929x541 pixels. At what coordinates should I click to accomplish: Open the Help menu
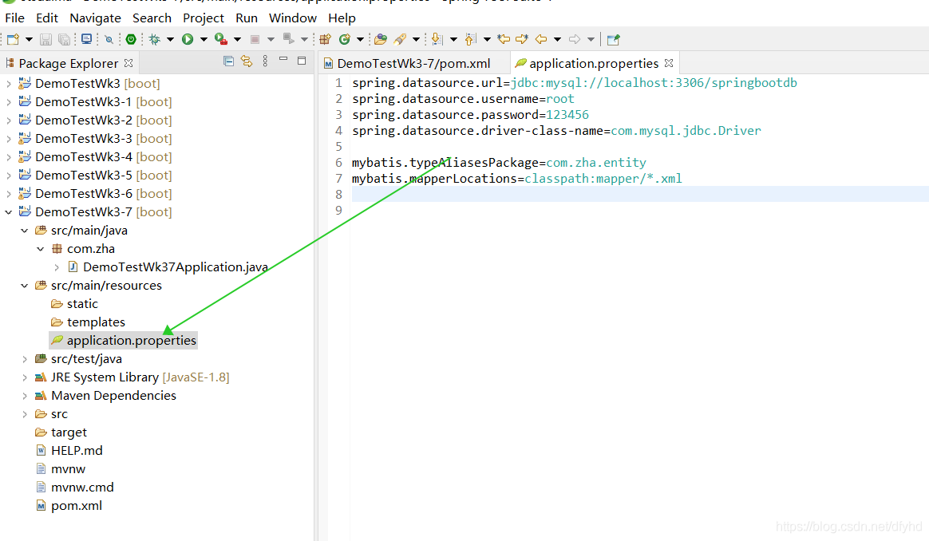click(342, 18)
